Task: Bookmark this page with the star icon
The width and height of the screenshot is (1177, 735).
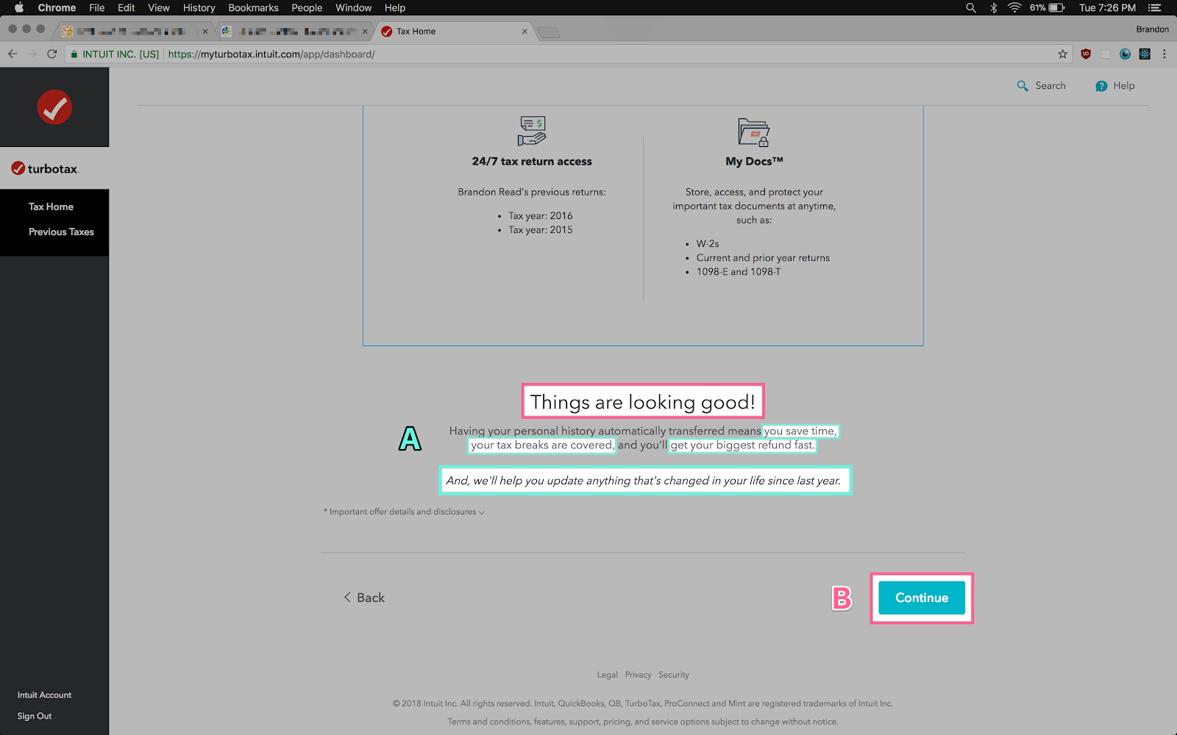Action: [x=1062, y=54]
